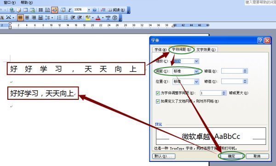Open the Document Map icon
The width and height of the screenshot is (276, 166).
(x=63, y=10)
